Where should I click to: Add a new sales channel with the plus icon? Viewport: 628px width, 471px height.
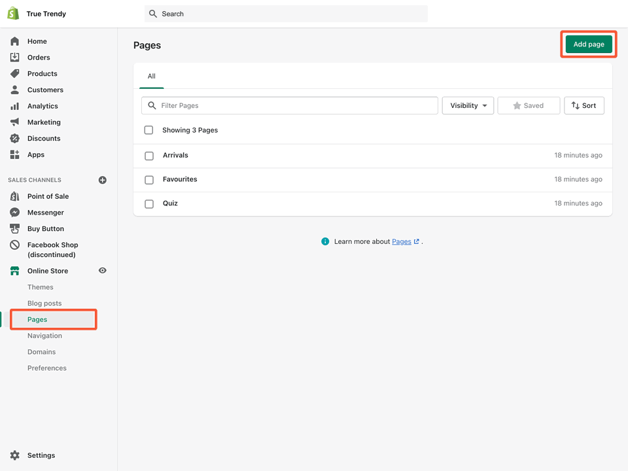click(x=102, y=180)
